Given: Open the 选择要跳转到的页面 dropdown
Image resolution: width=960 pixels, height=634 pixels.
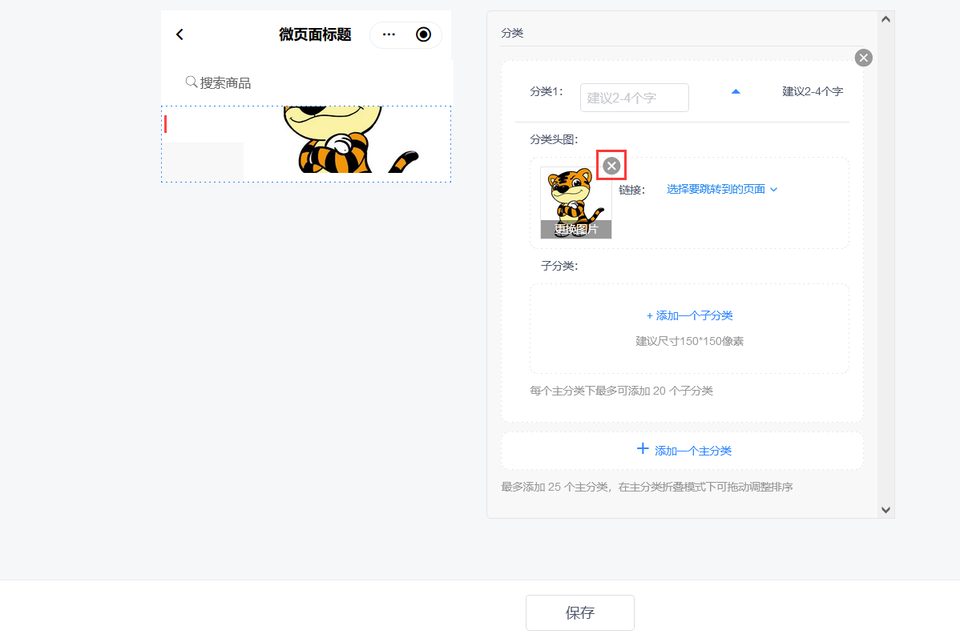Looking at the screenshot, I should [x=722, y=190].
